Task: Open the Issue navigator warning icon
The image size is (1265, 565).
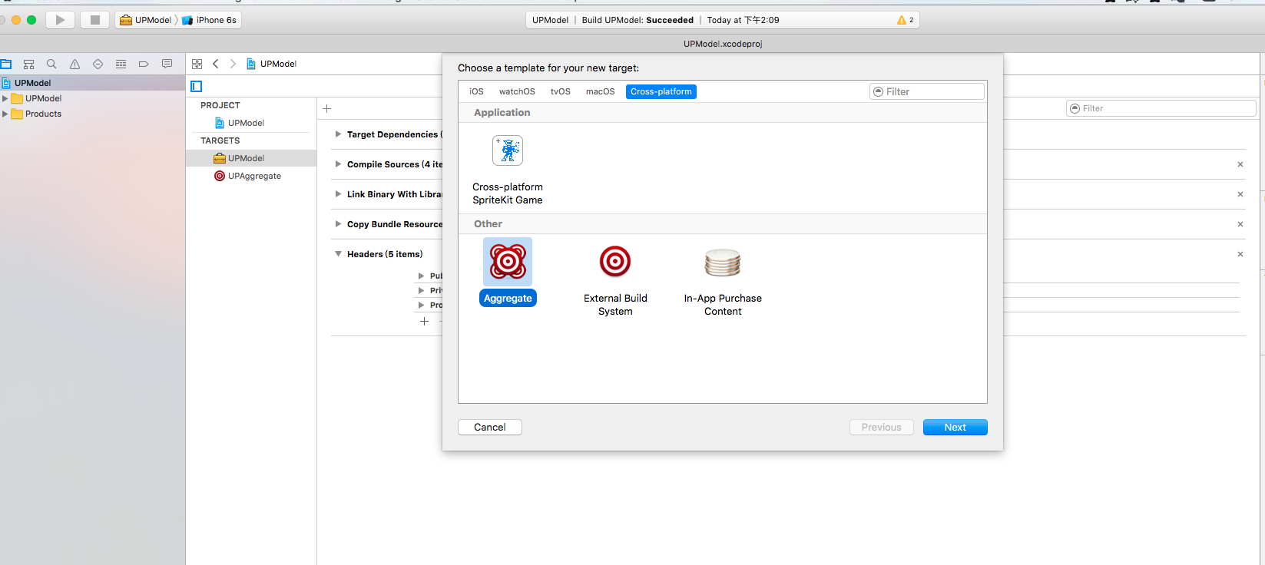Action: tap(75, 64)
